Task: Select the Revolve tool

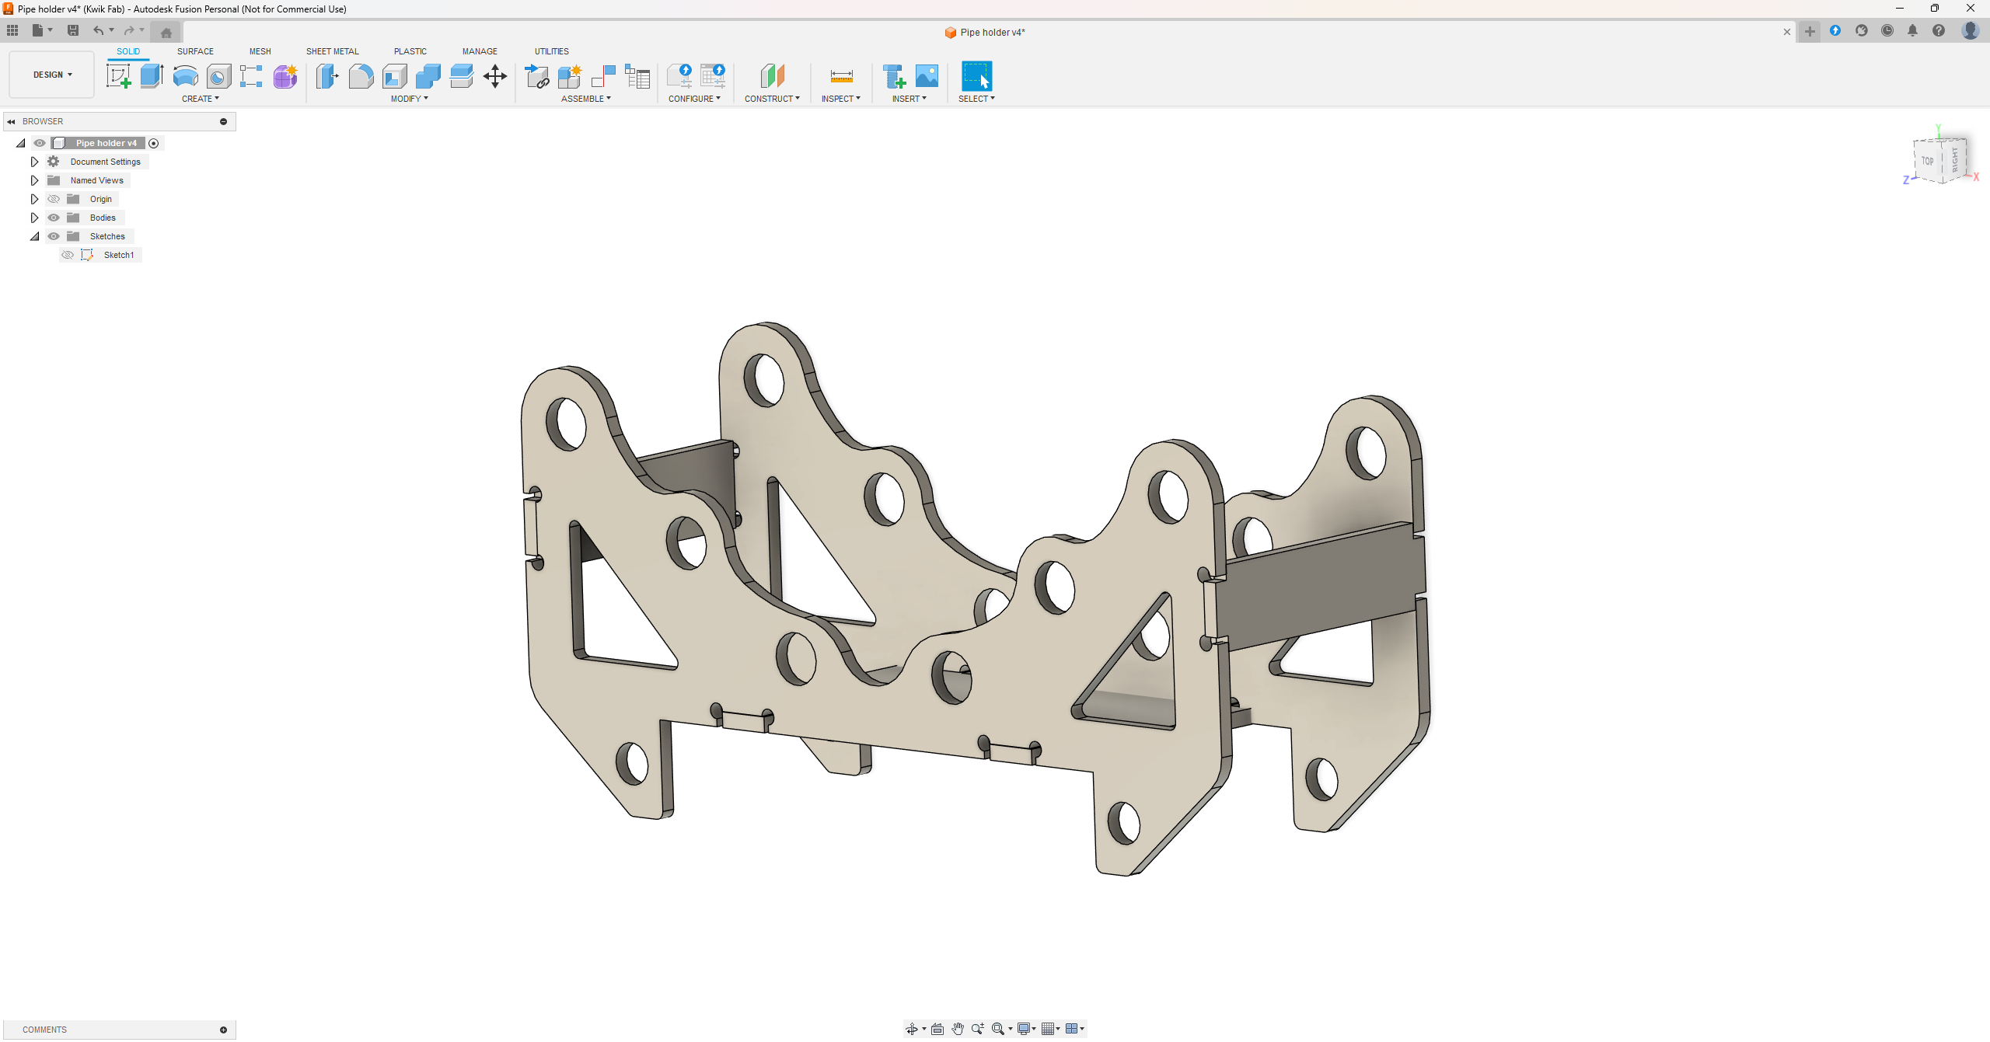Action: [x=185, y=76]
